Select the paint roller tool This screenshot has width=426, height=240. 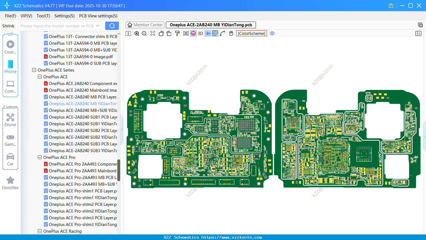(x=177, y=34)
